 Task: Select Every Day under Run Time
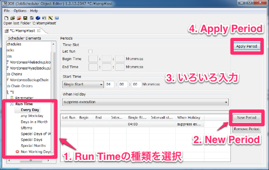(x=30, y=110)
